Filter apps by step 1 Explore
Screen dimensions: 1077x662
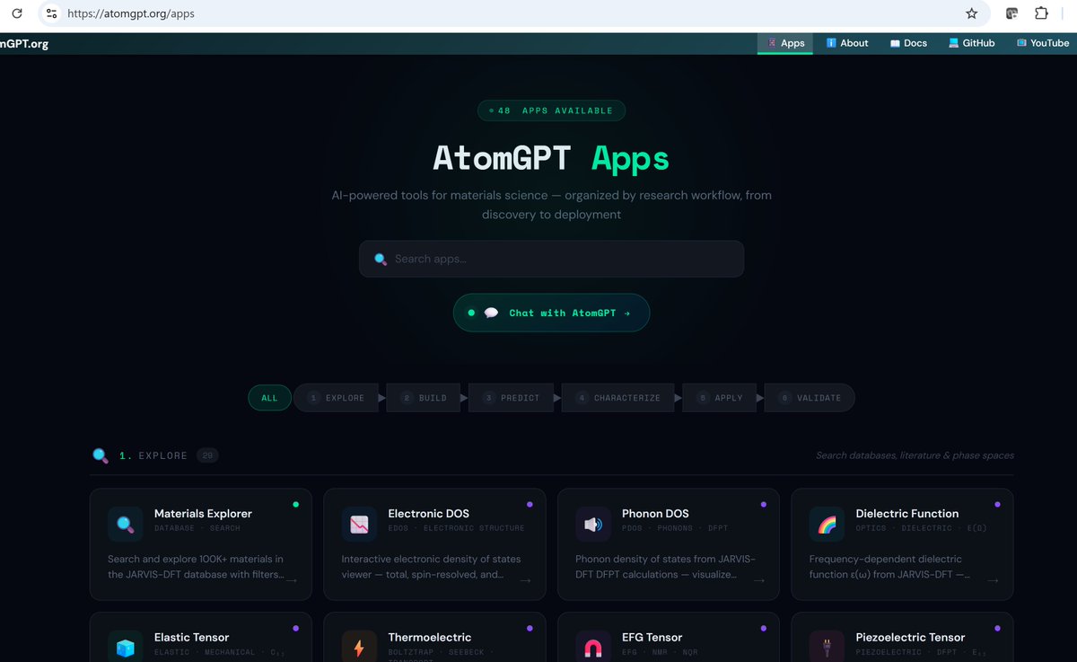[337, 398]
